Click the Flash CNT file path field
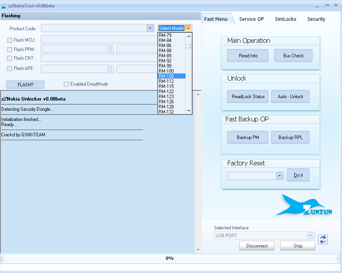The width and height of the screenshot is (342, 273). [x=99, y=58]
